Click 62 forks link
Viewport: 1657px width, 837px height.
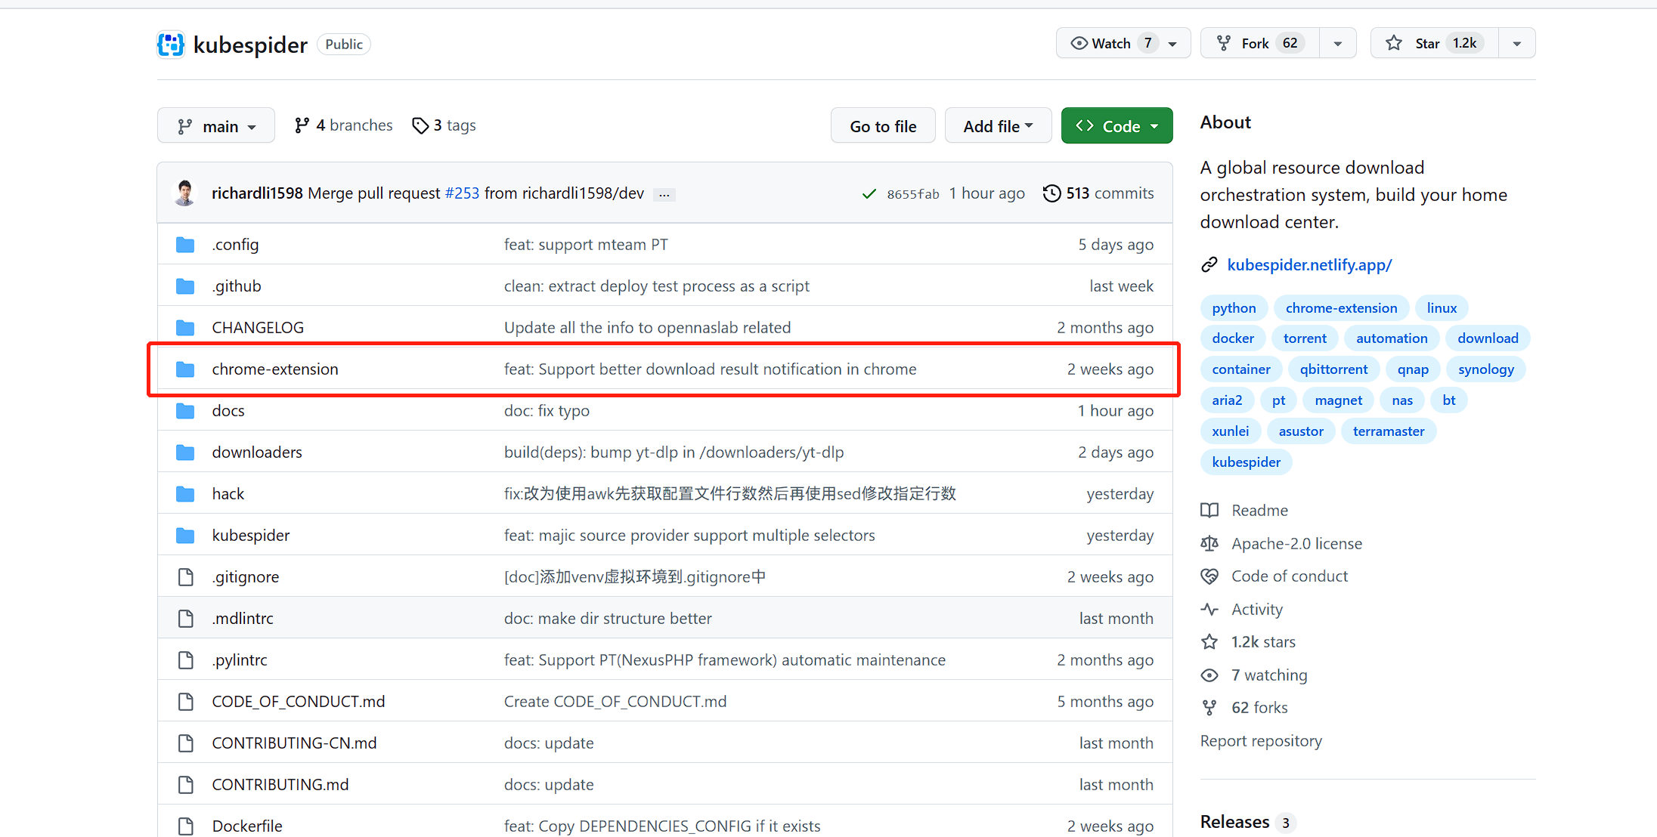(1259, 708)
